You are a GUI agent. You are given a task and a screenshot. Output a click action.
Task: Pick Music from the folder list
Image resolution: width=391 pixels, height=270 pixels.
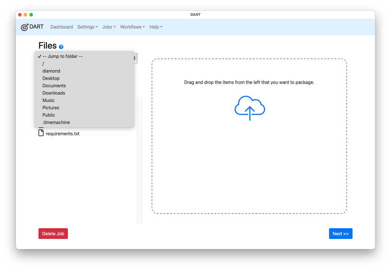tap(48, 100)
